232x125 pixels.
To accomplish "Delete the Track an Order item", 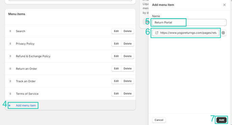I will coord(127,81).
